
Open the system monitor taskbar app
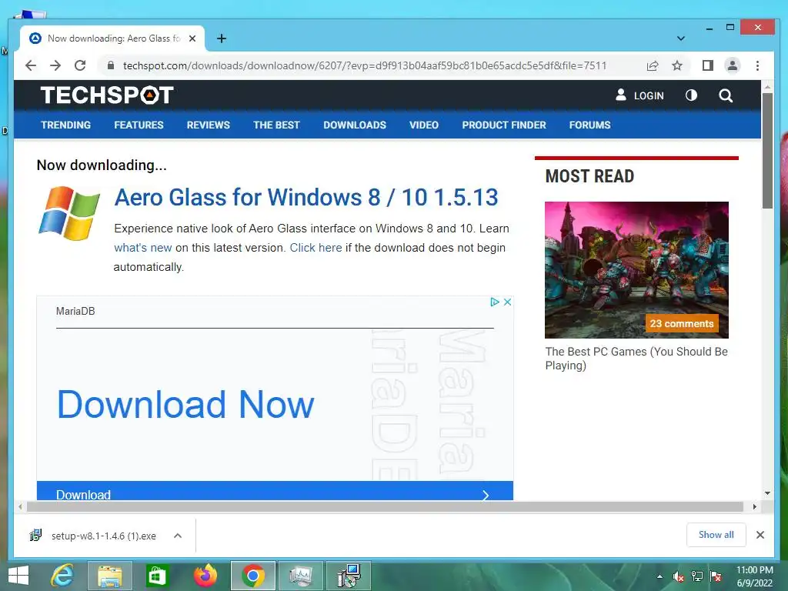pyautogui.click(x=301, y=576)
